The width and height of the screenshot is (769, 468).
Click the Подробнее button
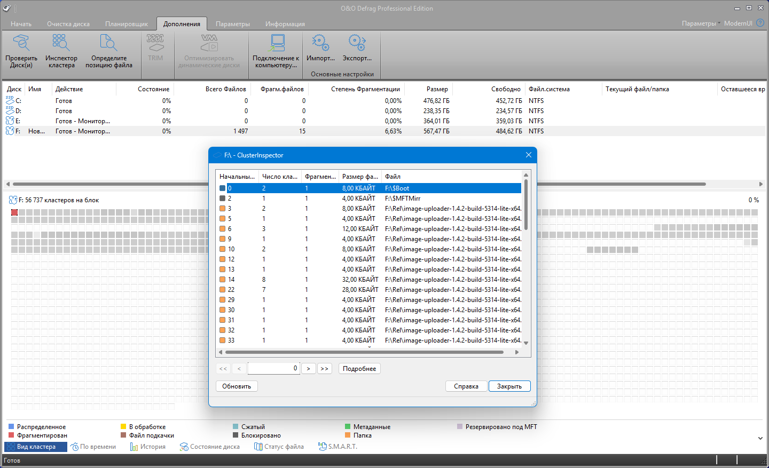[x=359, y=369]
